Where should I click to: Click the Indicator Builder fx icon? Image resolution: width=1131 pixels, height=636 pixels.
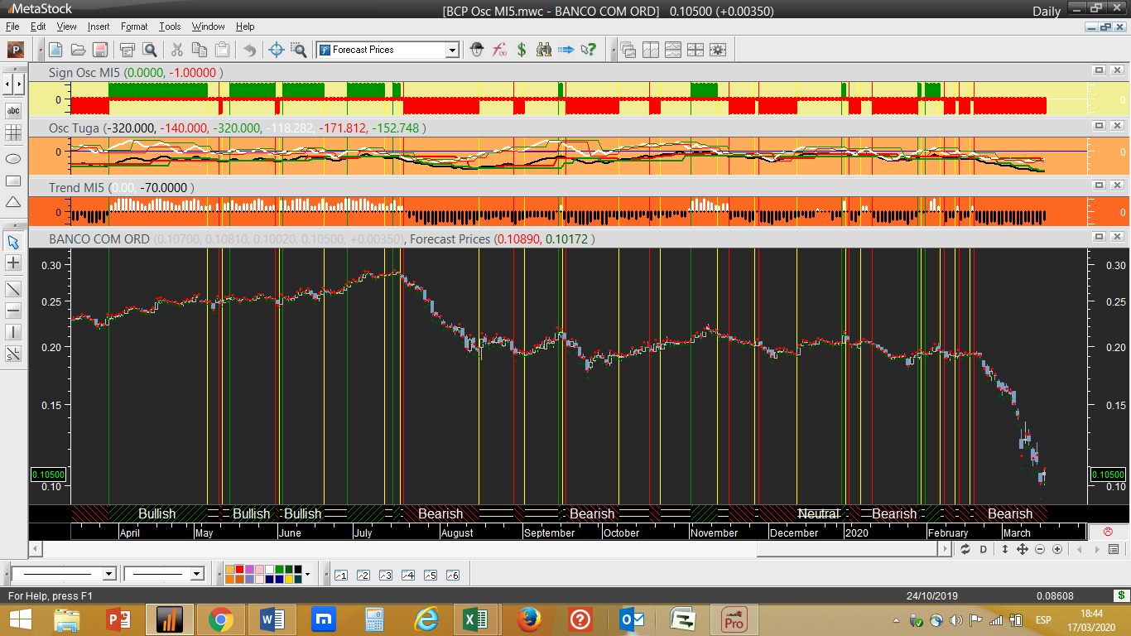(499, 50)
